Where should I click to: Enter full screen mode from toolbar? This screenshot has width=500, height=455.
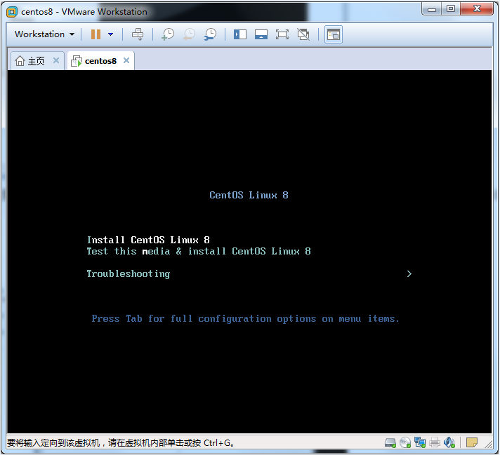click(x=282, y=34)
